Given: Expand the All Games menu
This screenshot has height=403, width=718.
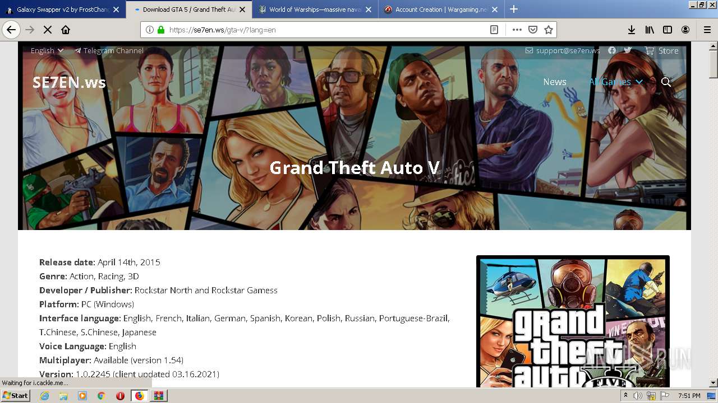Looking at the screenshot, I should click(x=615, y=82).
